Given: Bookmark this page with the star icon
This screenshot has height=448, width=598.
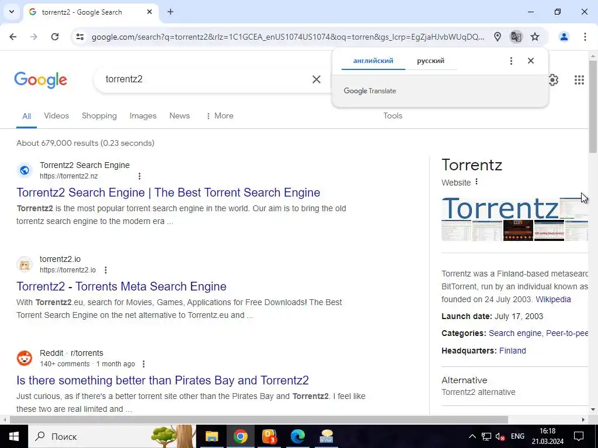Looking at the screenshot, I should point(535,37).
